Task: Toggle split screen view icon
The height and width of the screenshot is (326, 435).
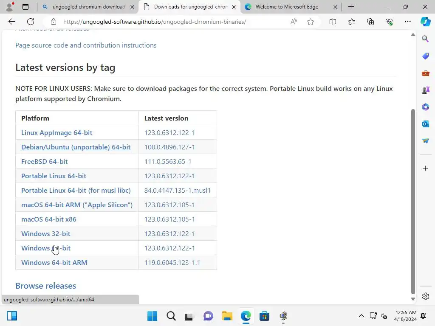Action: (x=333, y=22)
